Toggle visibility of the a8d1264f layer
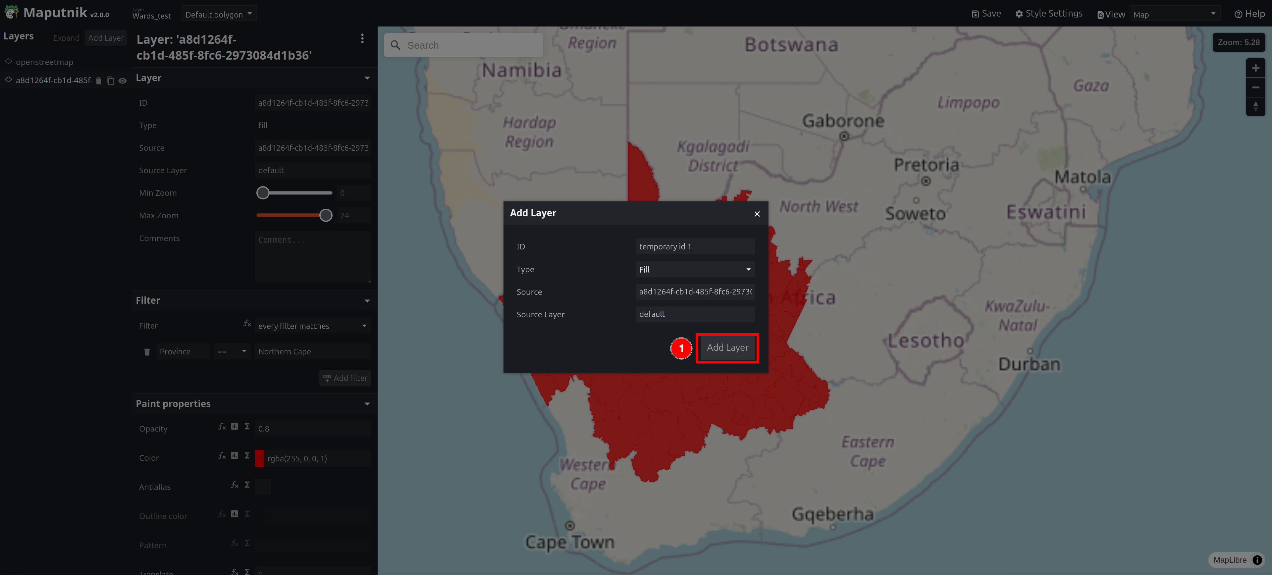Screen dimensions: 1272x575 123,80
